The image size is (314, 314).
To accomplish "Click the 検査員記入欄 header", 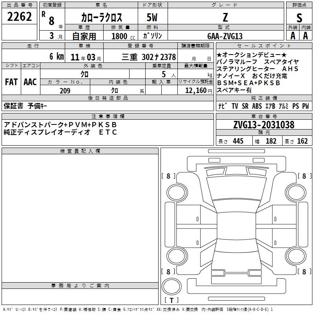I will (80, 151).
